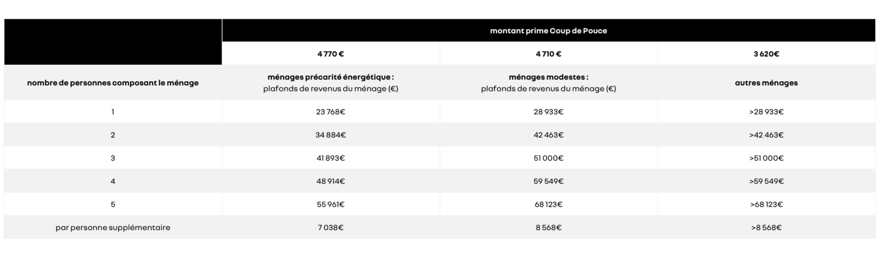Click the 41 893€ cell
The image size is (894, 256).
pyautogui.click(x=330, y=158)
